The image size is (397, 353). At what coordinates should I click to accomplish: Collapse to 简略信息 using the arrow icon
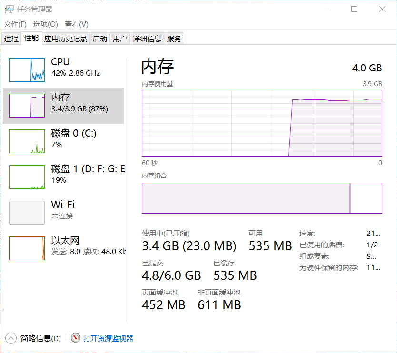tap(10, 338)
